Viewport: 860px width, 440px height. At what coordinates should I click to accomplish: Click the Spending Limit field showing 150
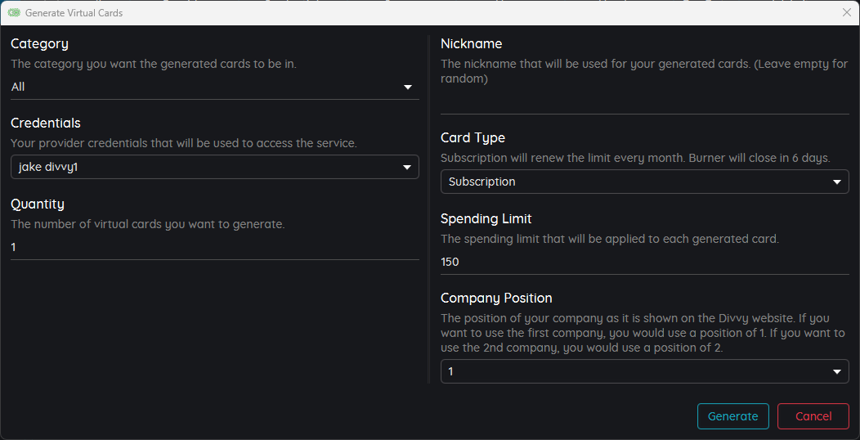645,263
